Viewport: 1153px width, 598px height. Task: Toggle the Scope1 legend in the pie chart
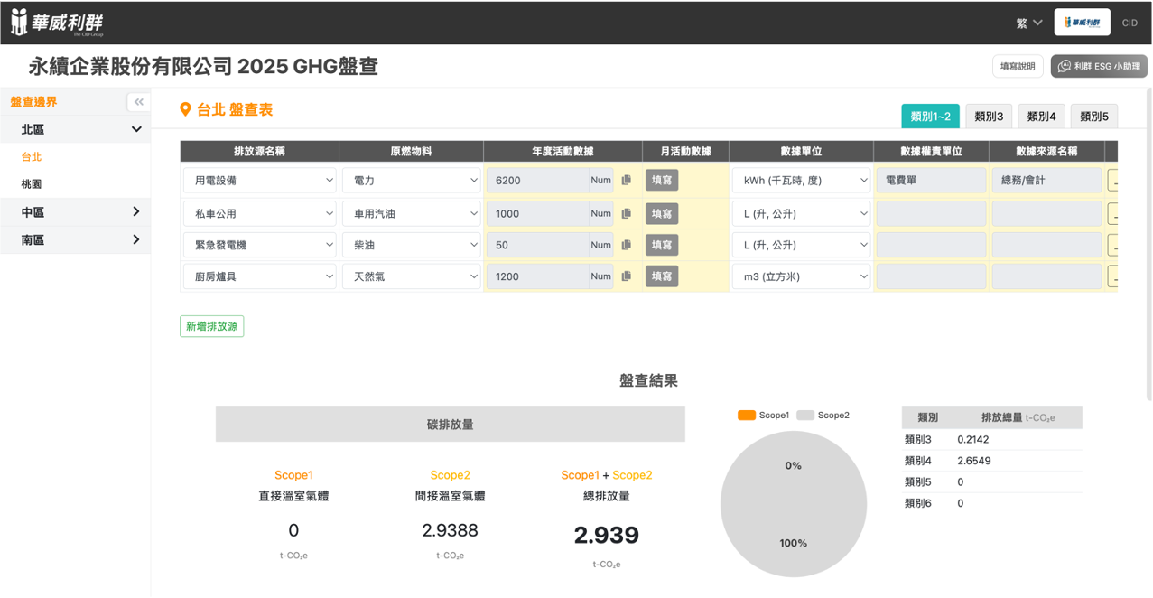point(763,416)
